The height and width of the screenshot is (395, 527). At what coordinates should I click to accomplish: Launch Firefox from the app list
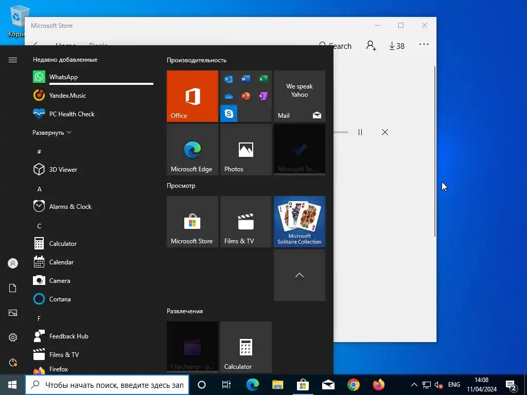pos(93,369)
